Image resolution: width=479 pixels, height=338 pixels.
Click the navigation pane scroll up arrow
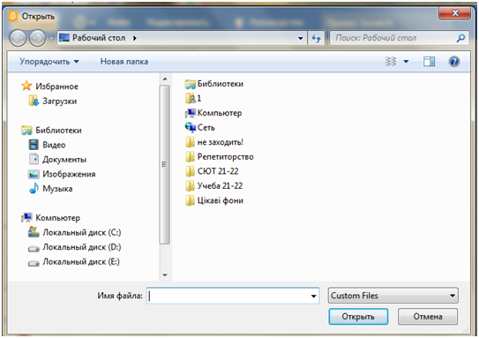[165, 79]
